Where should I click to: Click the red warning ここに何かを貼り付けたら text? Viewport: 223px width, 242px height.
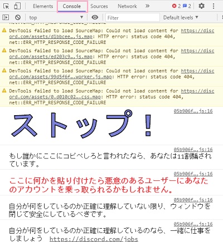click(x=109, y=185)
